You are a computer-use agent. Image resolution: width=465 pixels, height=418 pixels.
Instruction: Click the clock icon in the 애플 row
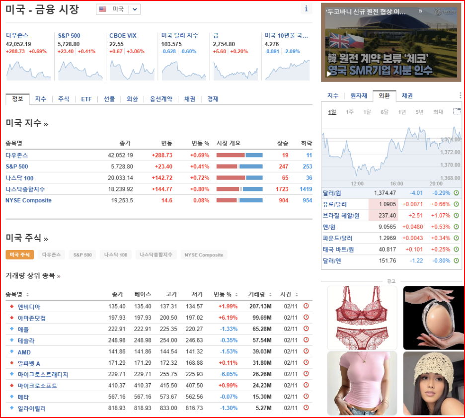[307, 329]
